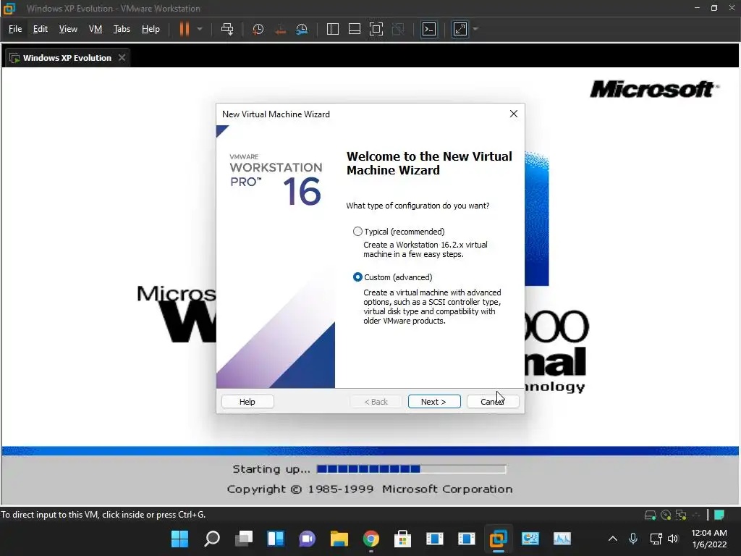
Task: Open network tray icon
Action: [x=656, y=539]
